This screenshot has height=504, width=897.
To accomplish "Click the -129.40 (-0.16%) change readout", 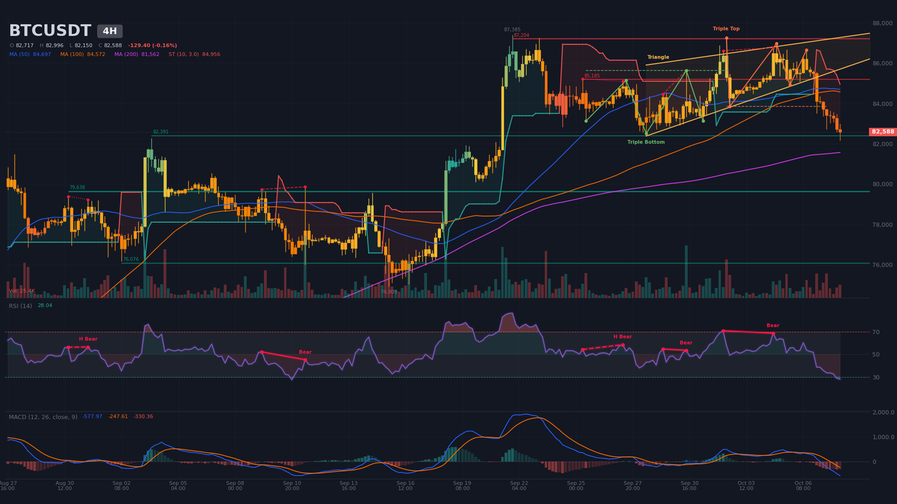I will pos(152,45).
